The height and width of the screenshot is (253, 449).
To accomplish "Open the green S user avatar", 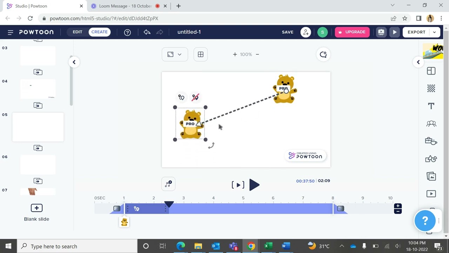I will click(322, 32).
